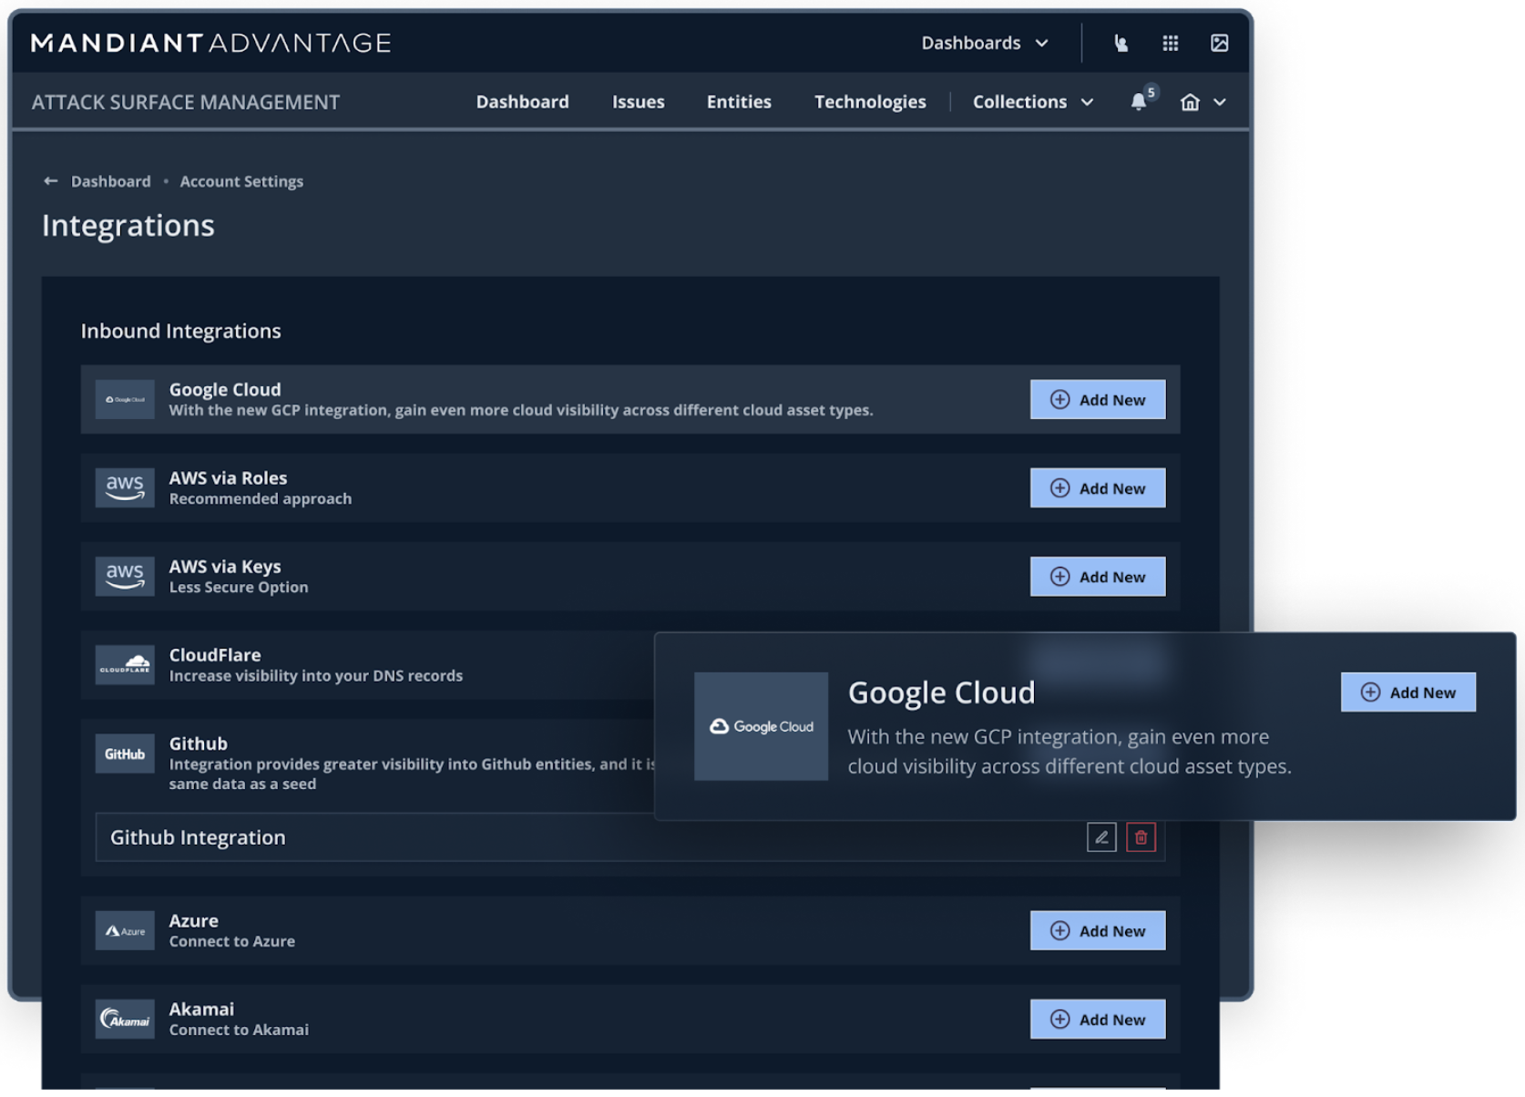Expand the Collections menu
This screenshot has width=1525, height=1097.
click(x=1032, y=102)
